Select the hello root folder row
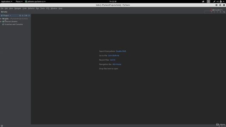226x127 pixels. click(x=16, y=19)
